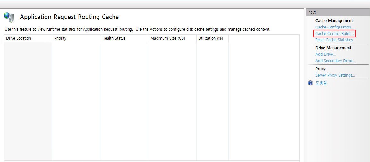Sort by Drive Location column header
Viewport: 370px width, 162px height.
(28, 38)
